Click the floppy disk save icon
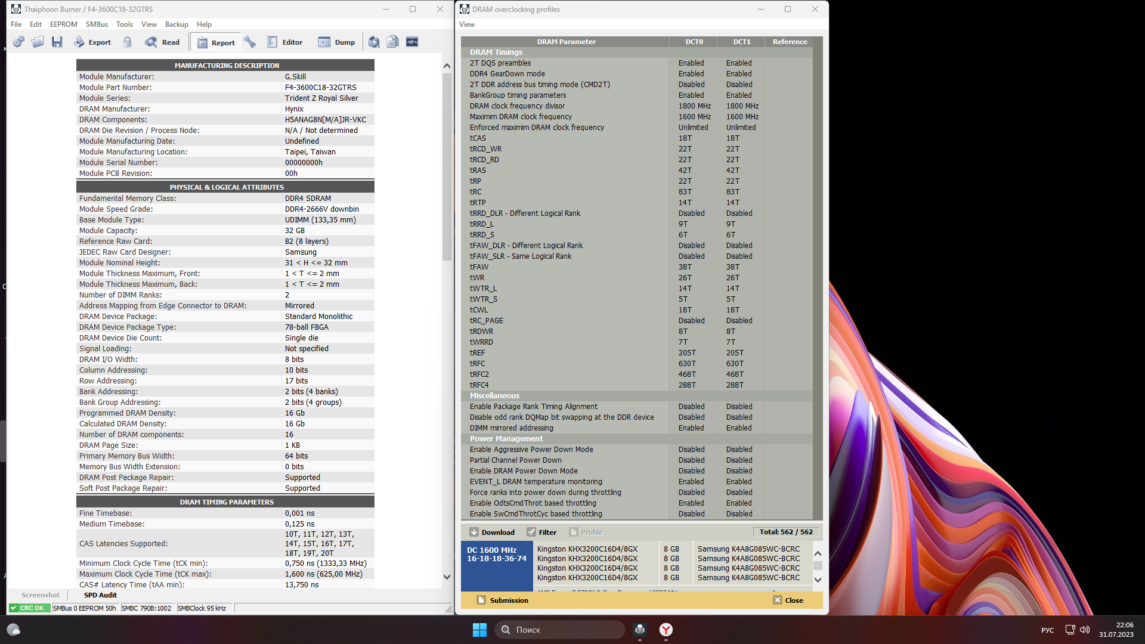The height and width of the screenshot is (644, 1145). coord(57,42)
